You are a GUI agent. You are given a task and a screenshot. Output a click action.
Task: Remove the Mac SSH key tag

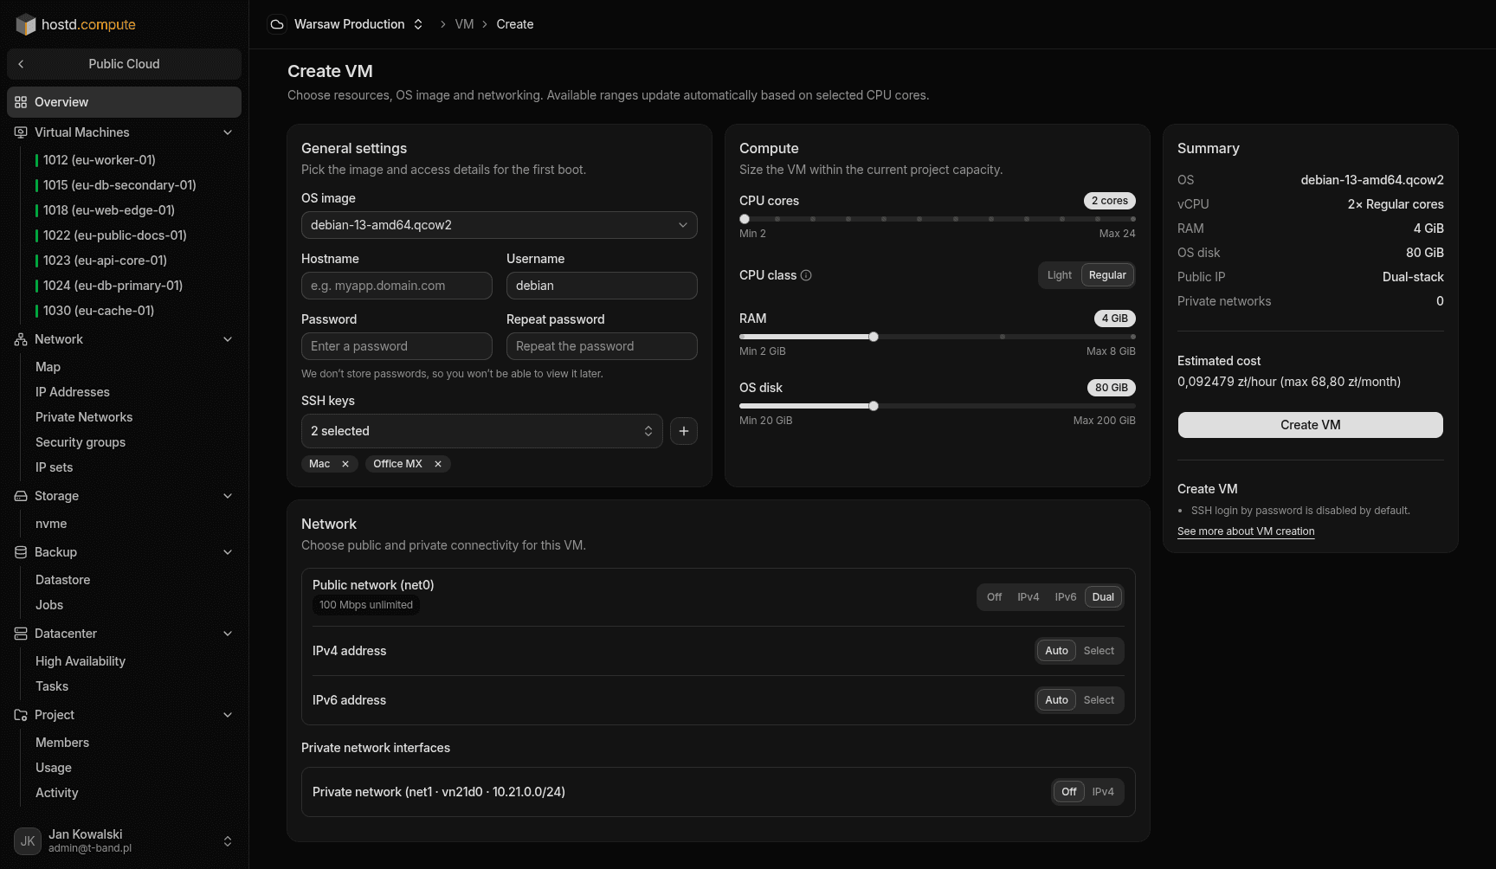(x=345, y=464)
